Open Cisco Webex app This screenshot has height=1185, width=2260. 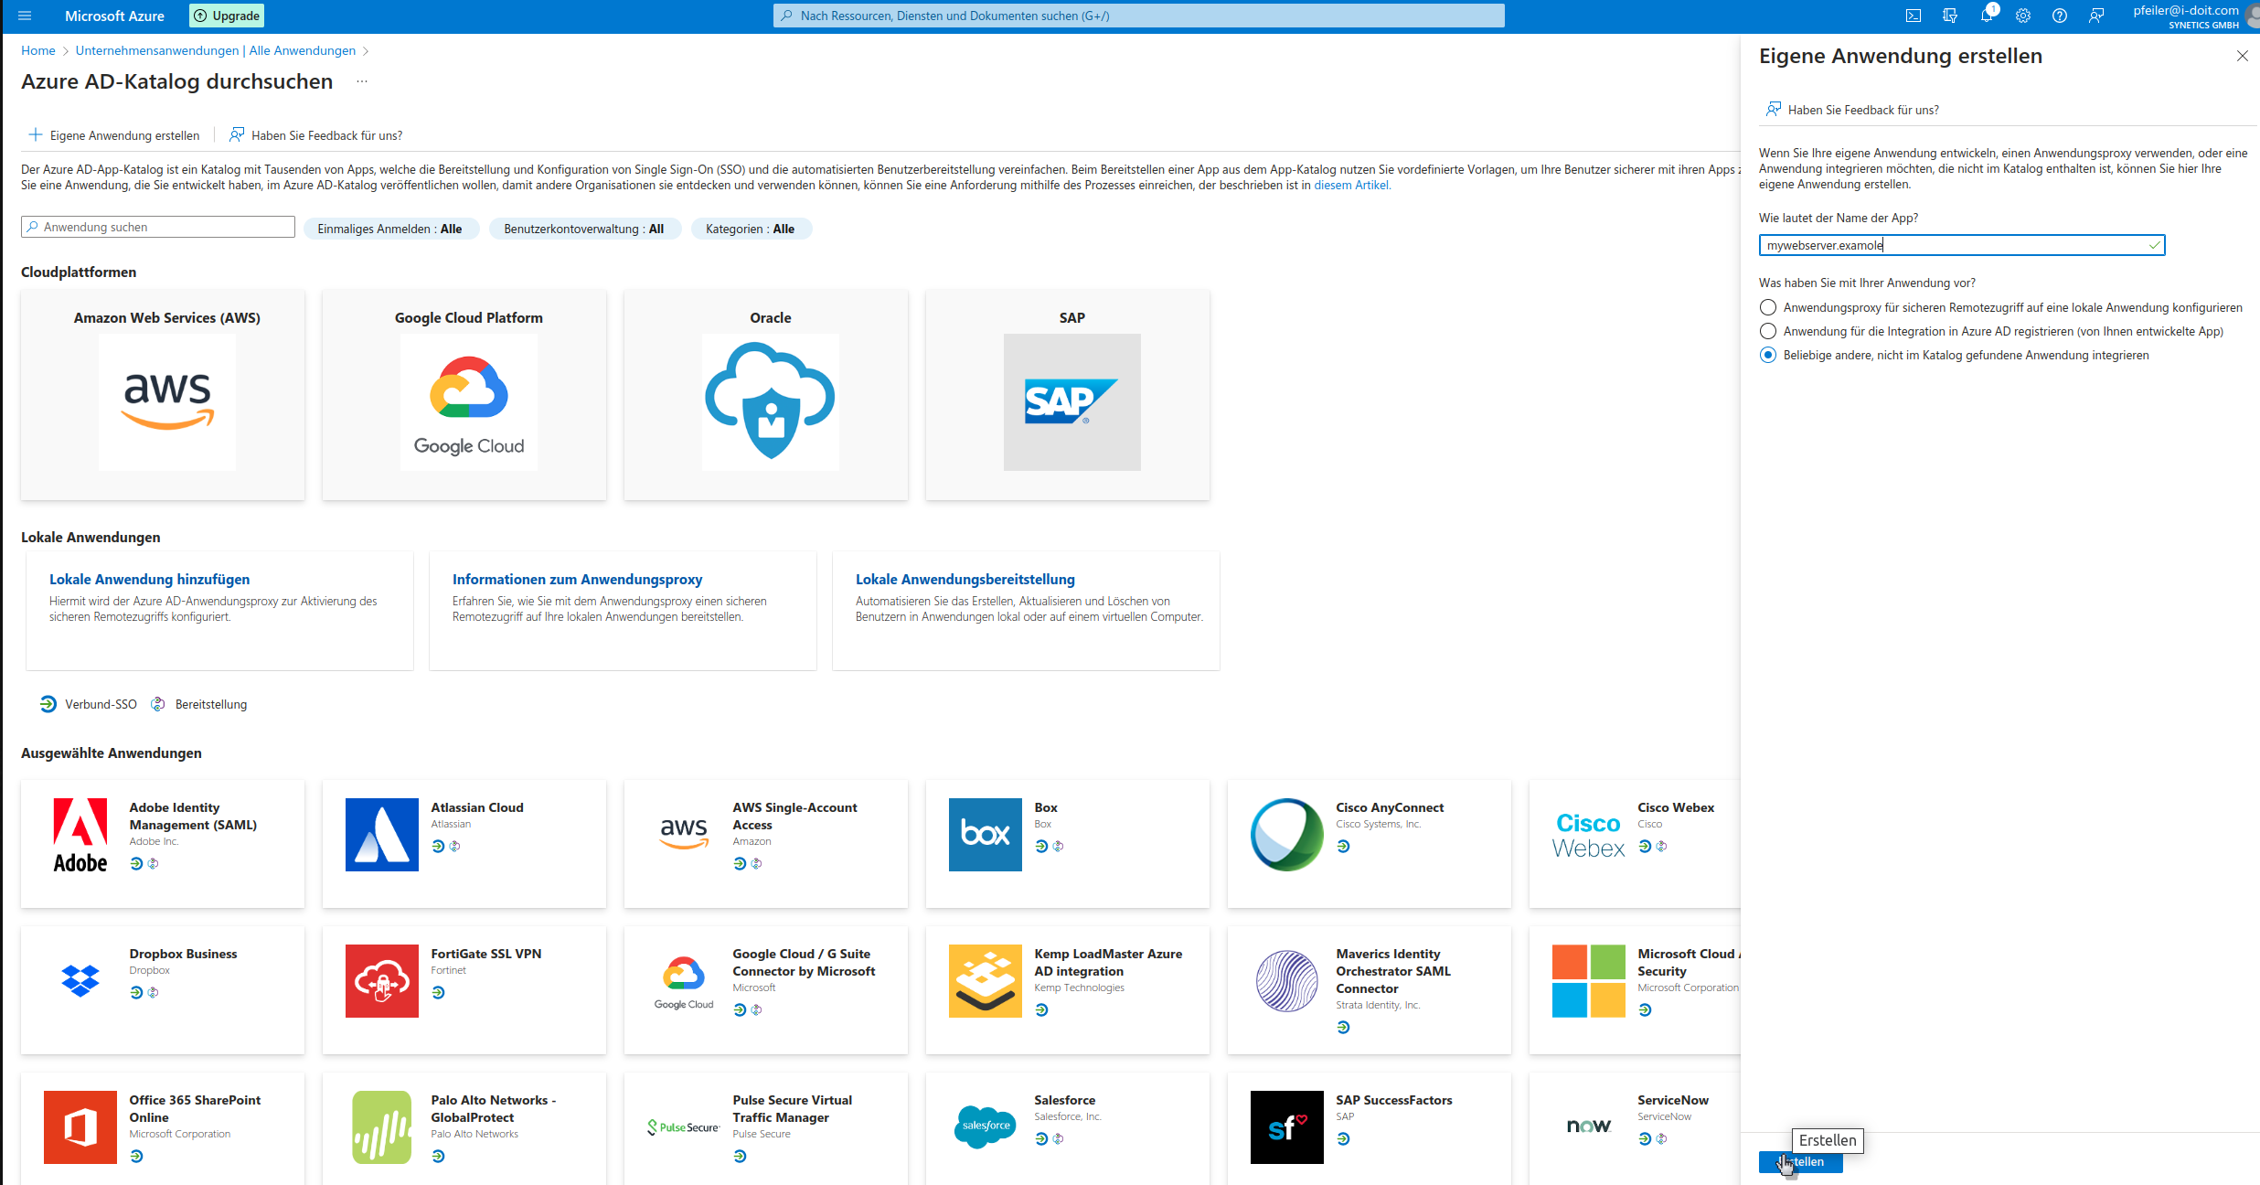(x=1635, y=844)
